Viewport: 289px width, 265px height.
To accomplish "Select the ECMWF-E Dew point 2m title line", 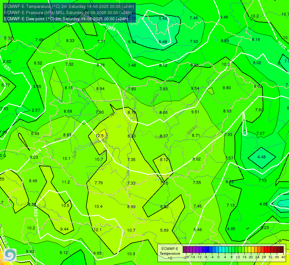I will (66, 19).
